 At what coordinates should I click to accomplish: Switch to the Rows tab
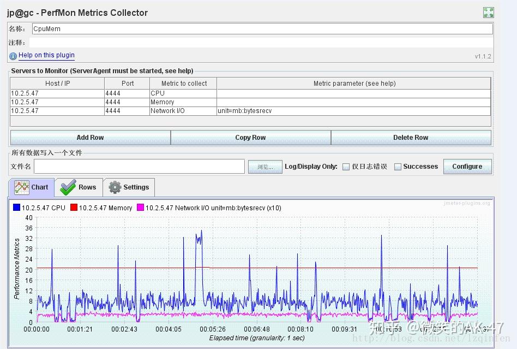pyautogui.click(x=79, y=187)
